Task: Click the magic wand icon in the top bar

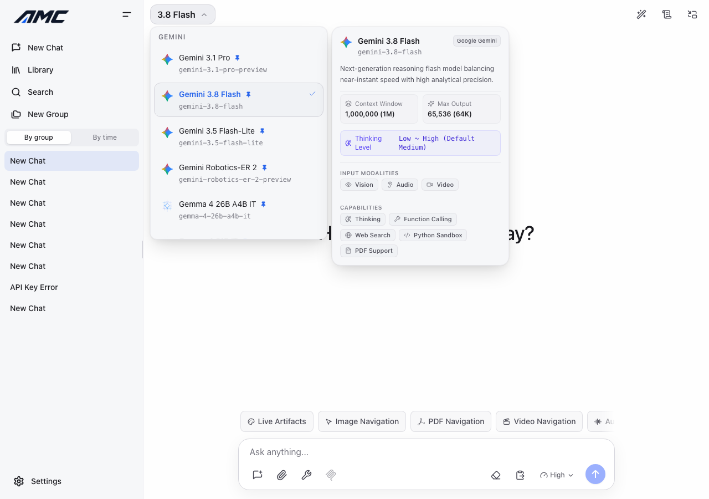Action: (x=641, y=14)
